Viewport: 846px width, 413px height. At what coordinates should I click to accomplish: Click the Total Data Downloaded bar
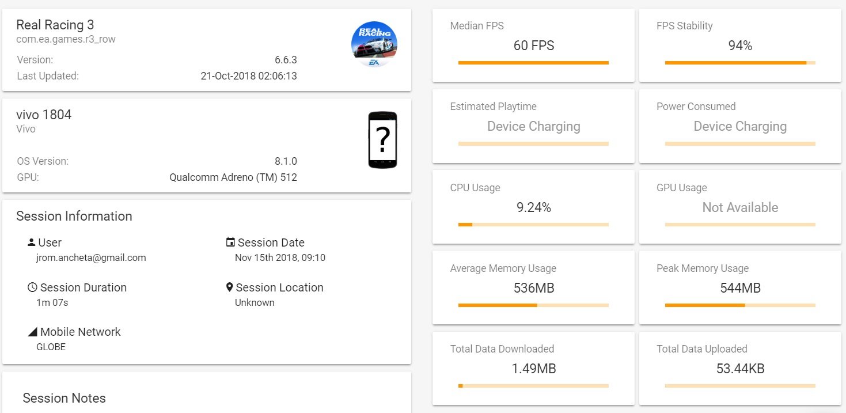[533, 386]
